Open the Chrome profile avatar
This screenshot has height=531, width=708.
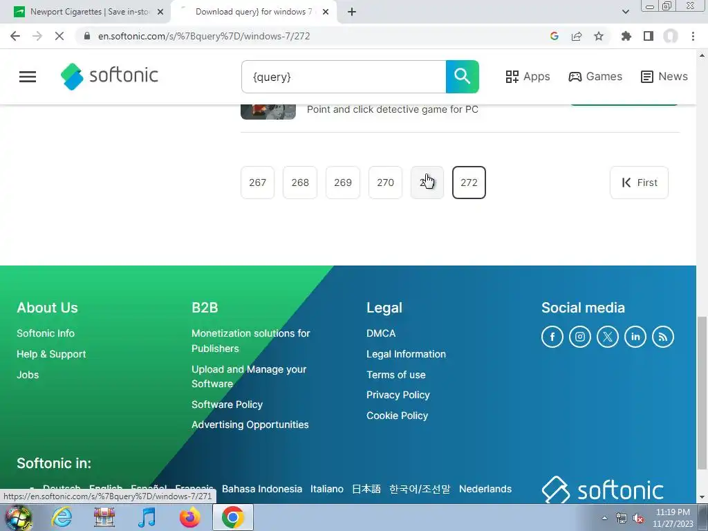point(671,36)
